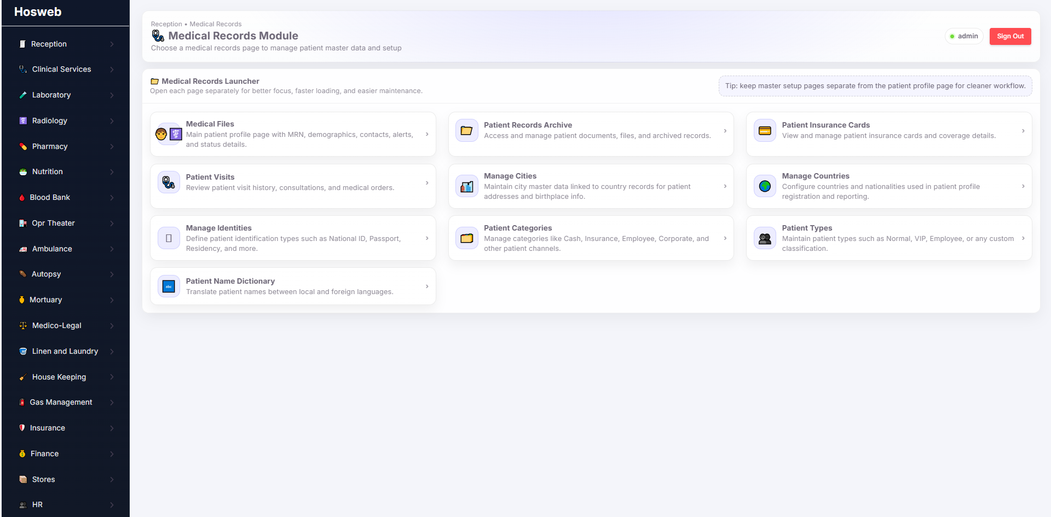Click the Reception breadcrumb link
Screen dimensions: 1051x517
coord(166,24)
